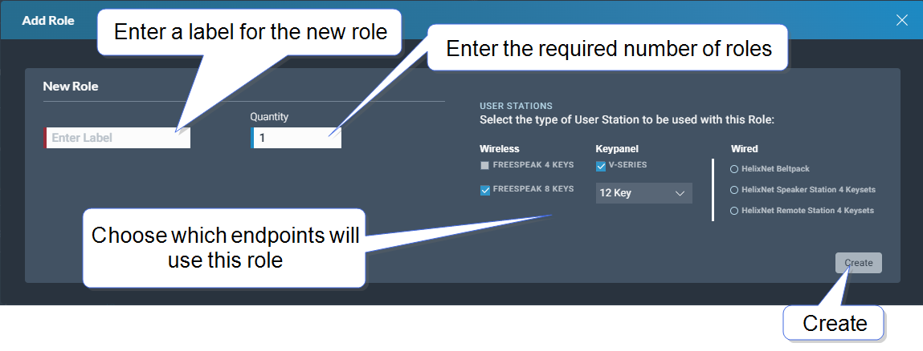
Task: Click the Enter Label text field
Action: [x=118, y=138]
